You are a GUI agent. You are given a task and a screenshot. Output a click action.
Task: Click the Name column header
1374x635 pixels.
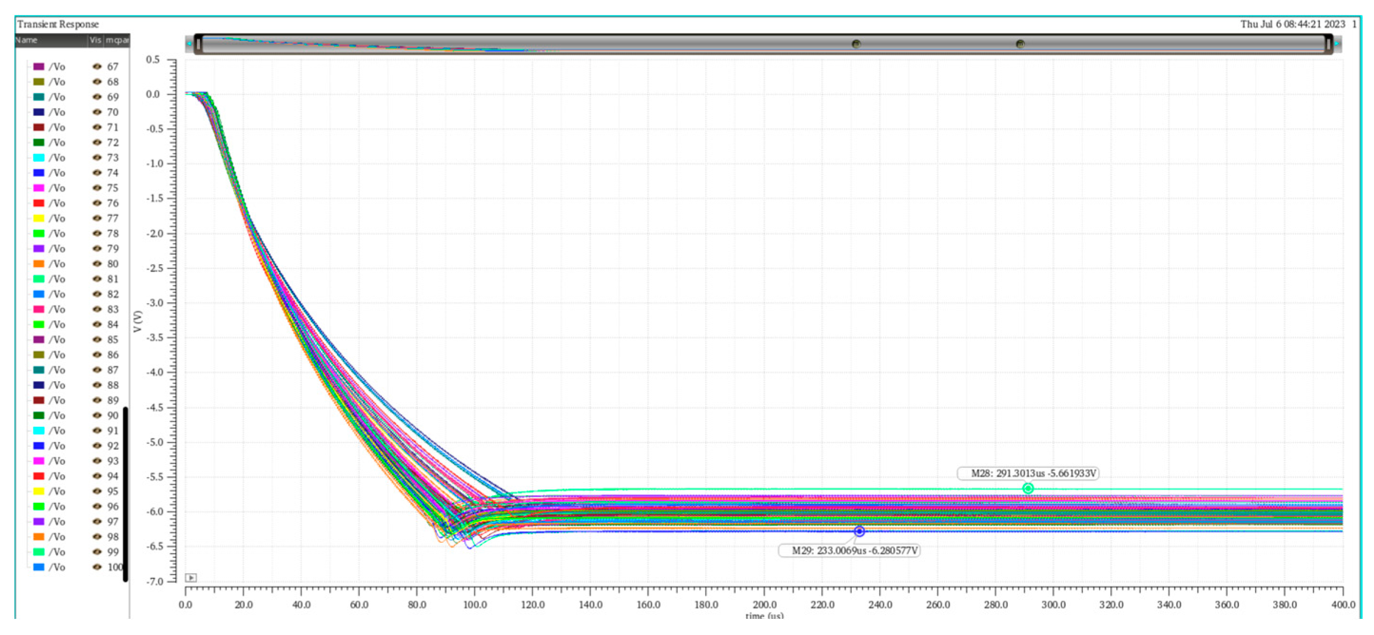pos(27,40)
